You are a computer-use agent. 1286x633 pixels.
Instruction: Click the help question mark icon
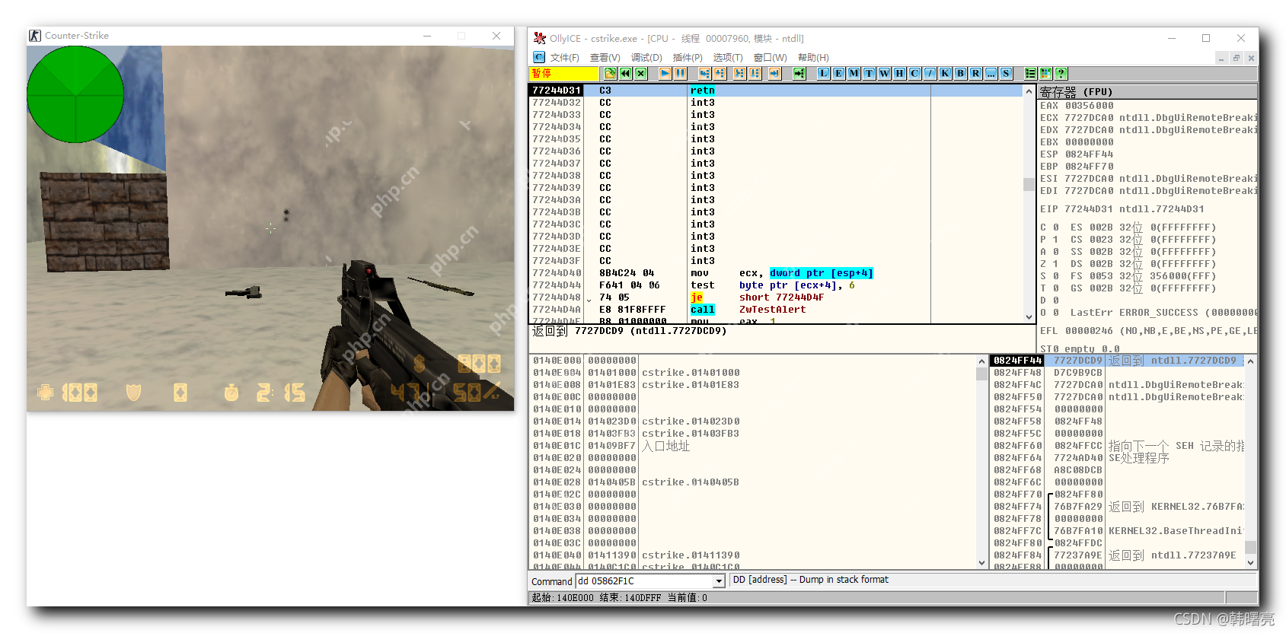pyautogui.click(x=1061, y=73)
